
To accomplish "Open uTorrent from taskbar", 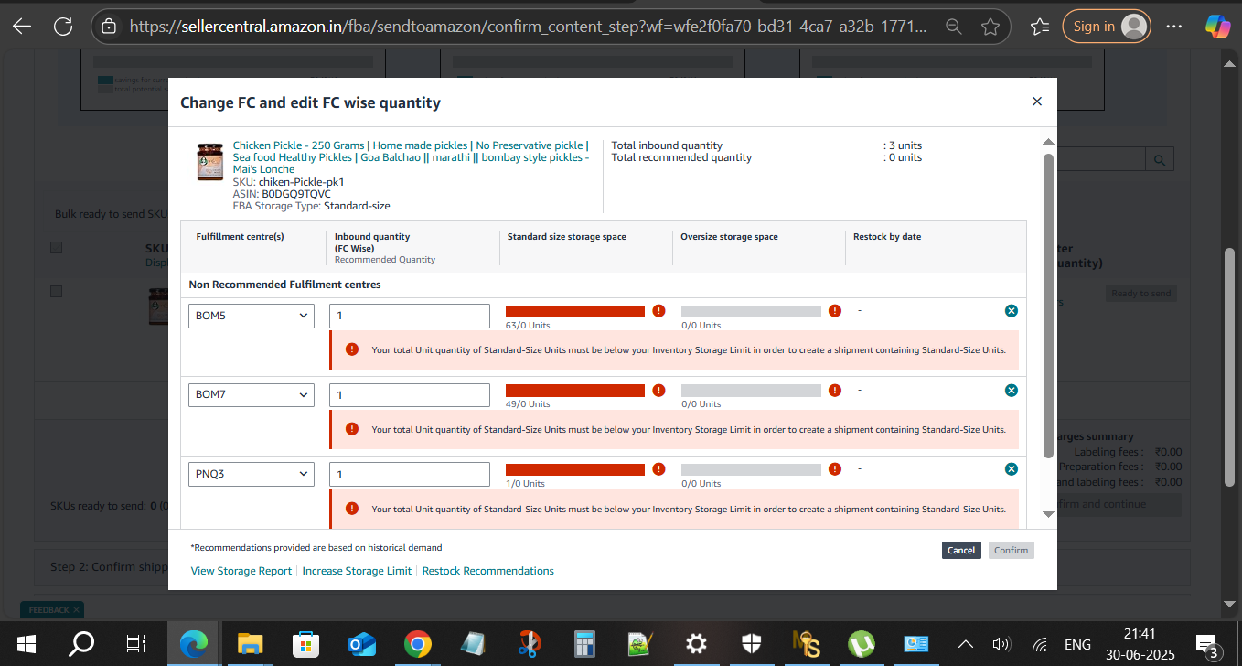I will pyautogui.click(x=861, y=644).
